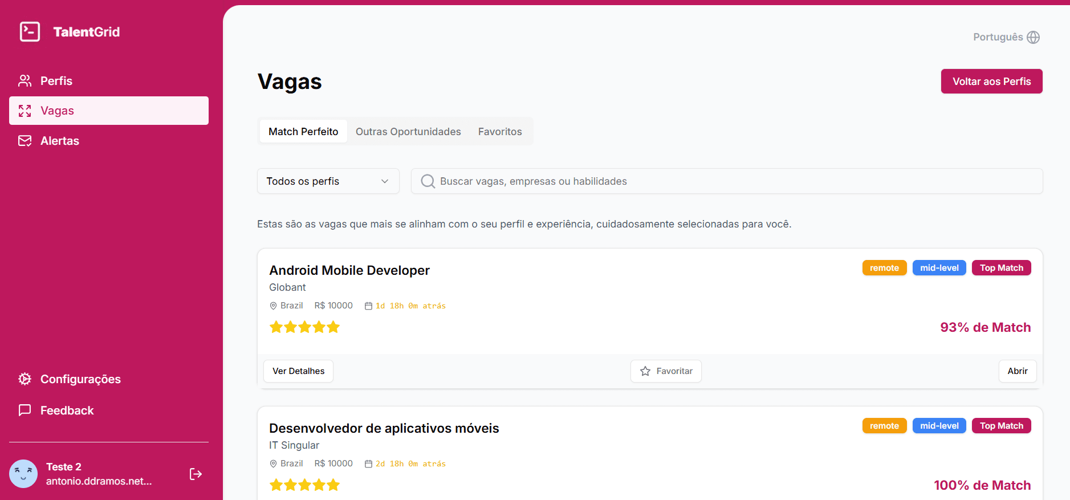
Task: Click the TalentGrid terminal logo icon
Action: [30, 32]
